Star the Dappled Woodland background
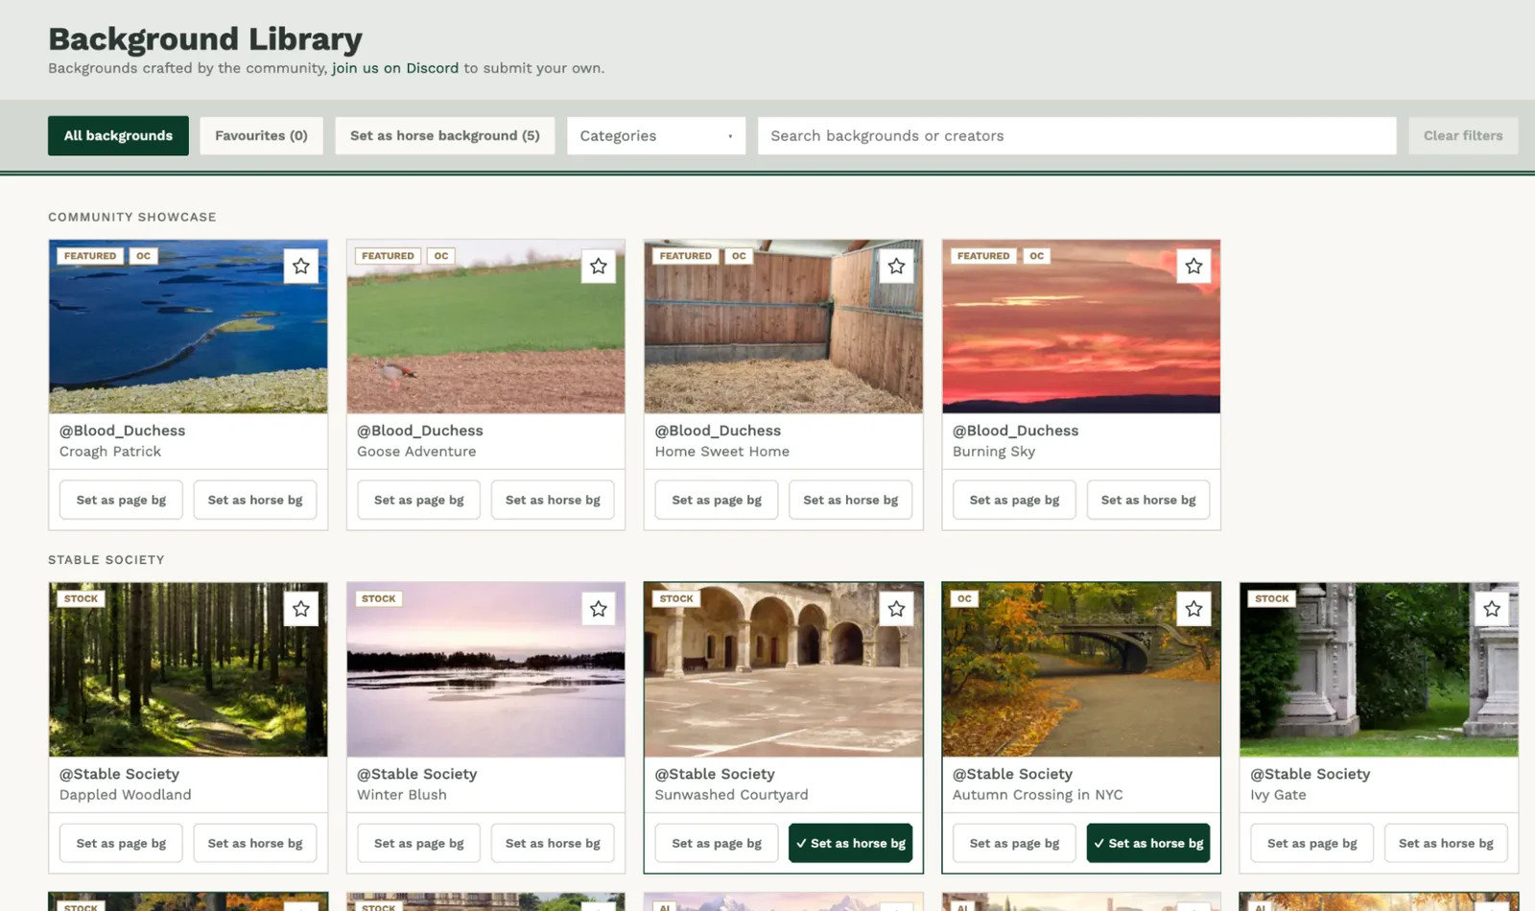 pyautogui.click(x=301, y=609)
